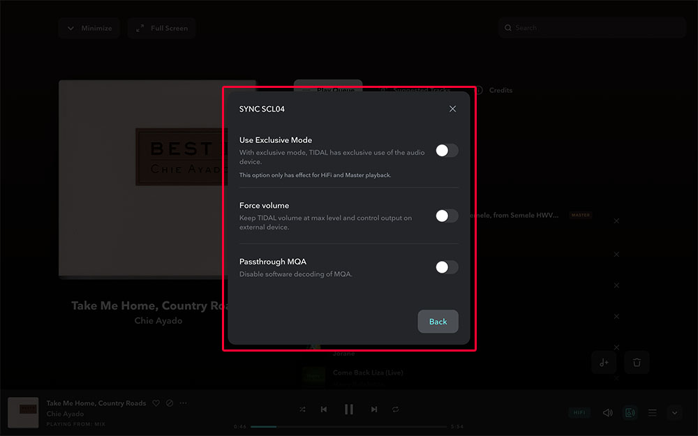Enable Use Exclusive Mode toggle

(x=447, y=150)
